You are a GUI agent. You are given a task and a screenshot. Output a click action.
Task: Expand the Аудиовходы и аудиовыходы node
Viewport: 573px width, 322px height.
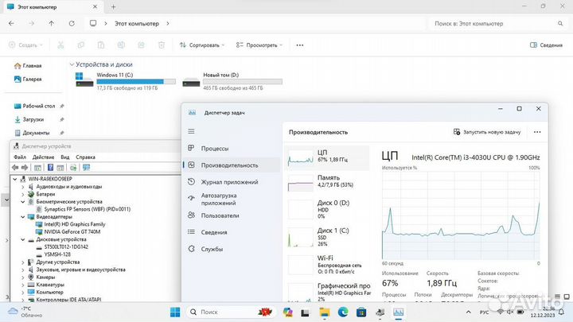pos(23,187)
